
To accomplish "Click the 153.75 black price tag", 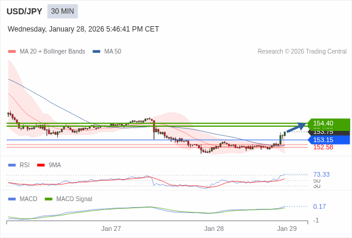I will (329, 133).
